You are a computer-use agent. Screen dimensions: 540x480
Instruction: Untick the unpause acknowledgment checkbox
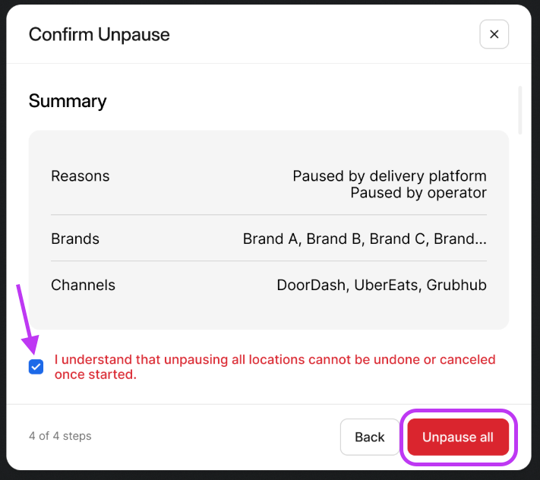[x=36, y=367]
